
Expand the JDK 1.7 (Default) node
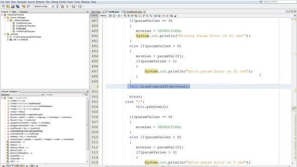point(8,40)
